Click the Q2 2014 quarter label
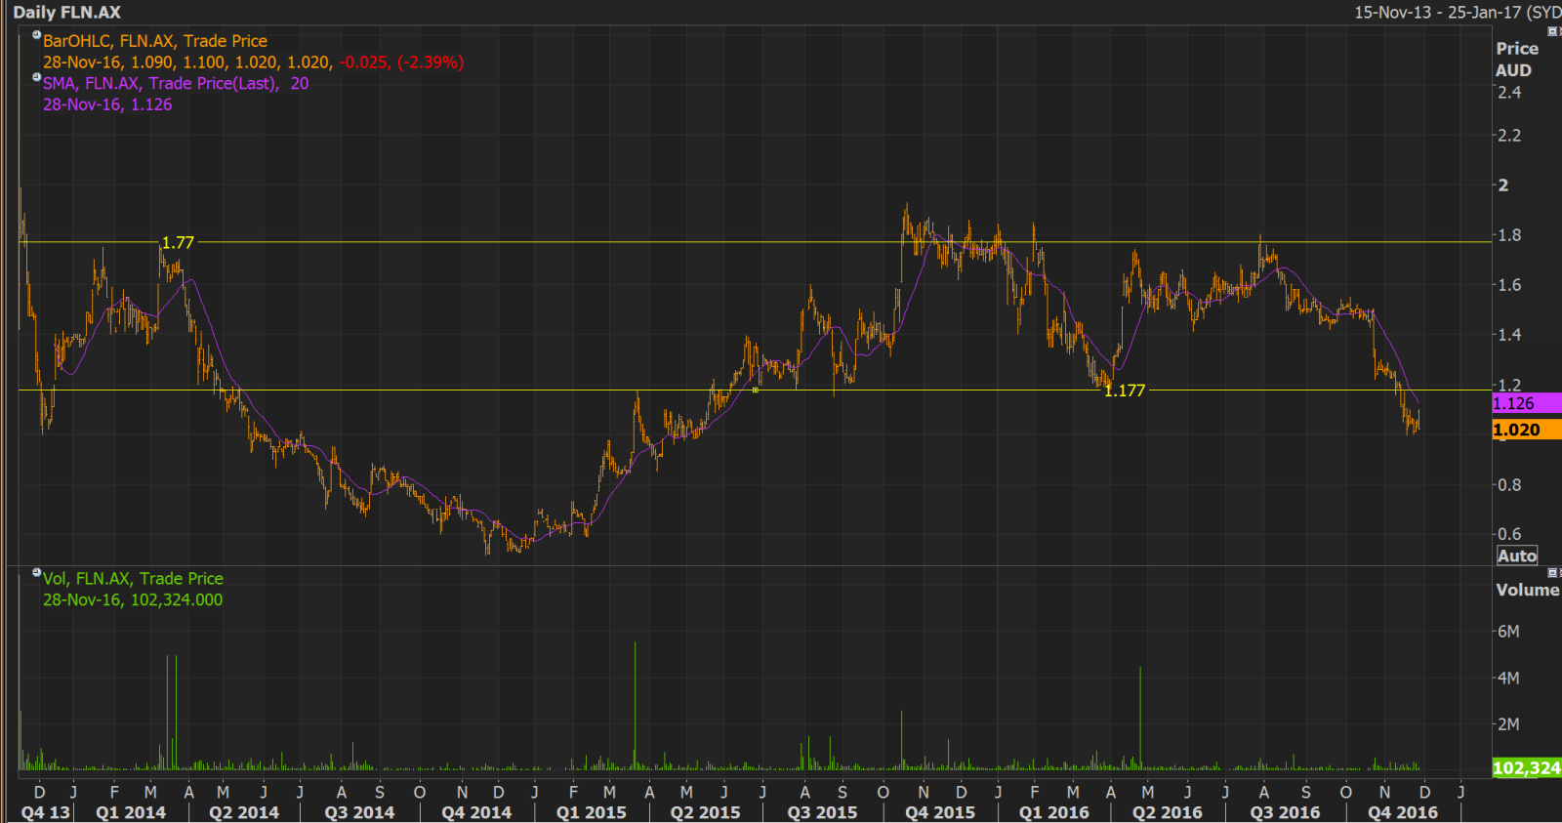Screen dimensions: 1562x823 click(x=244, y=812)
